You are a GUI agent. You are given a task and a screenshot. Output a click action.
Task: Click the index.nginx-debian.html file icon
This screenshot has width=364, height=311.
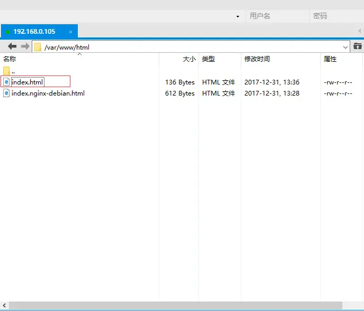pyautogui.click(x=6, y=93)
